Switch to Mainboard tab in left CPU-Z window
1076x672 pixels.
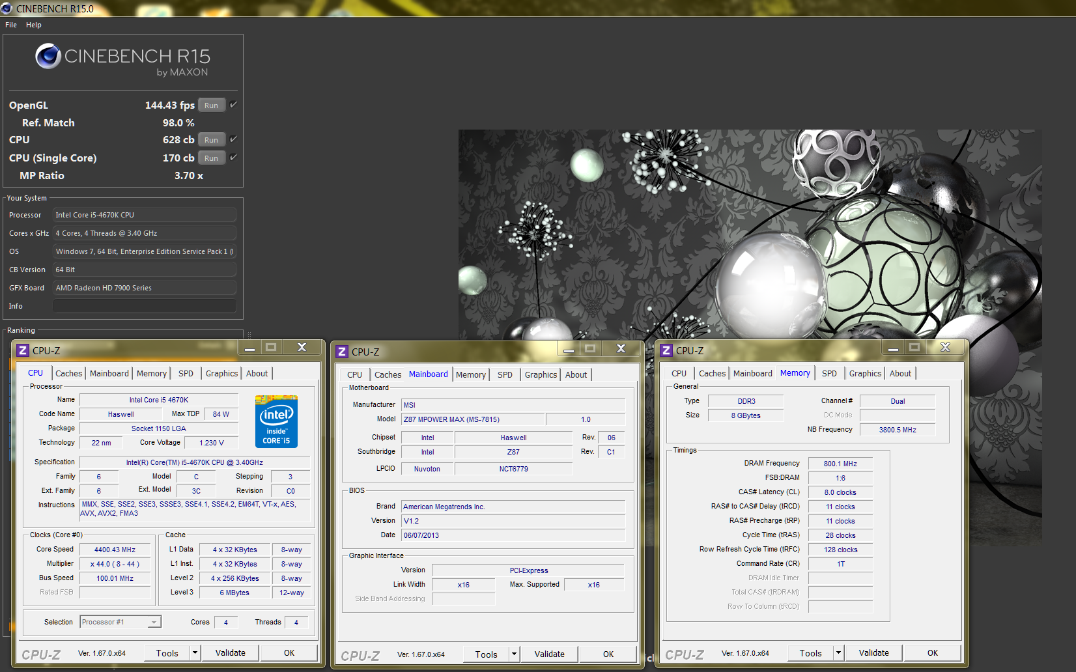coord(109,373)
